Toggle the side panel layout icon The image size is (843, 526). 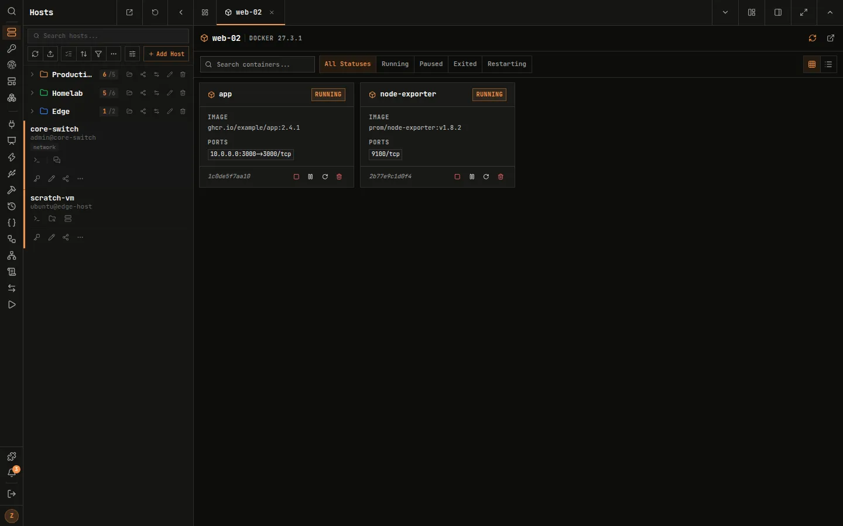click(778, 12)
